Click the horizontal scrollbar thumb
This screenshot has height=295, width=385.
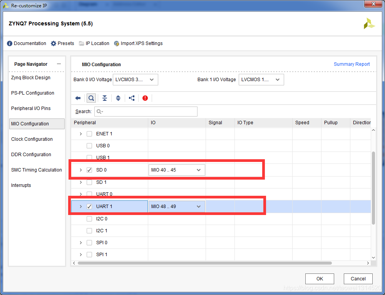pyautogui.click(x=205, y=263)
